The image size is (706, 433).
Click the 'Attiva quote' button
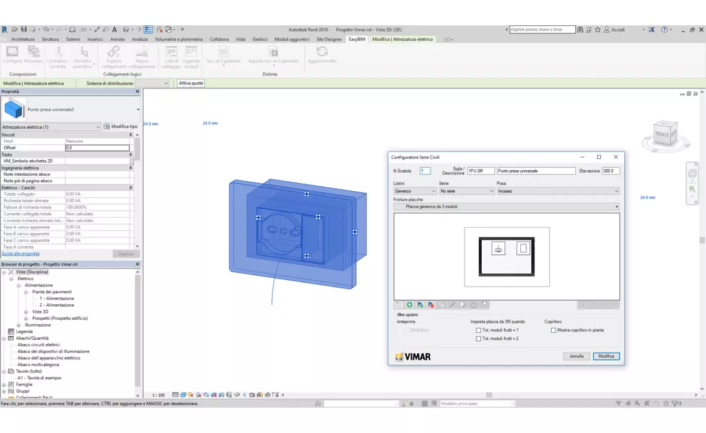(x=191, y=83)
